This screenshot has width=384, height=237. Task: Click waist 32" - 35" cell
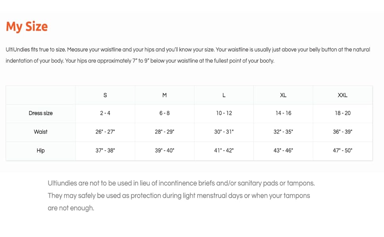(283, 132)
